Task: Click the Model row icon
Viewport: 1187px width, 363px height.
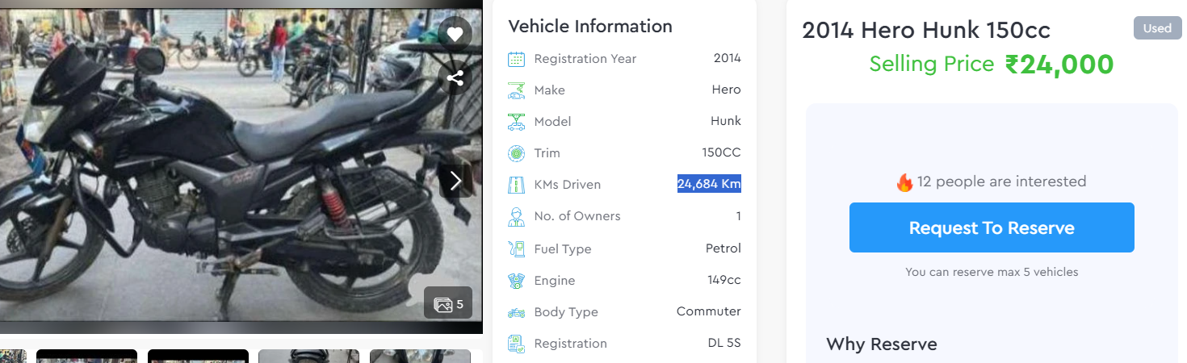Action: [516, 122]
